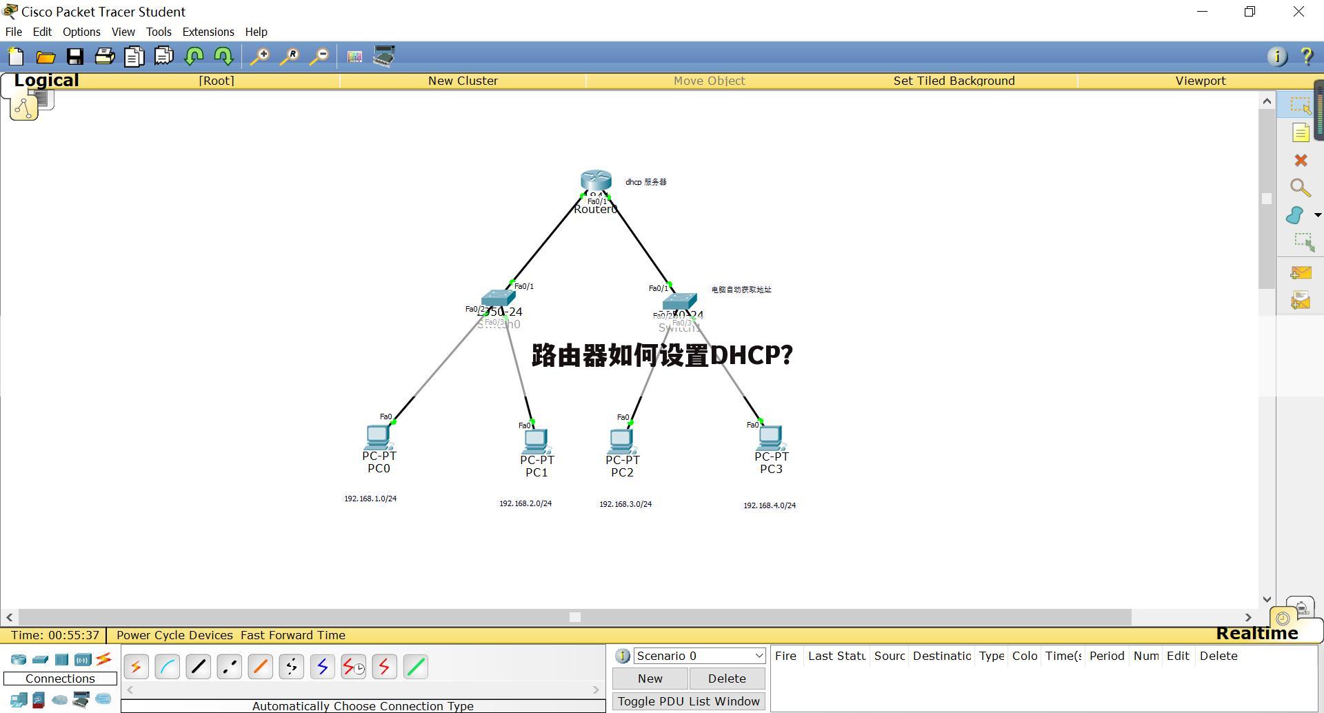This screenshot has height=713, width=1324.
Task: Click Fast Forward Time
Action: [293, 635]
